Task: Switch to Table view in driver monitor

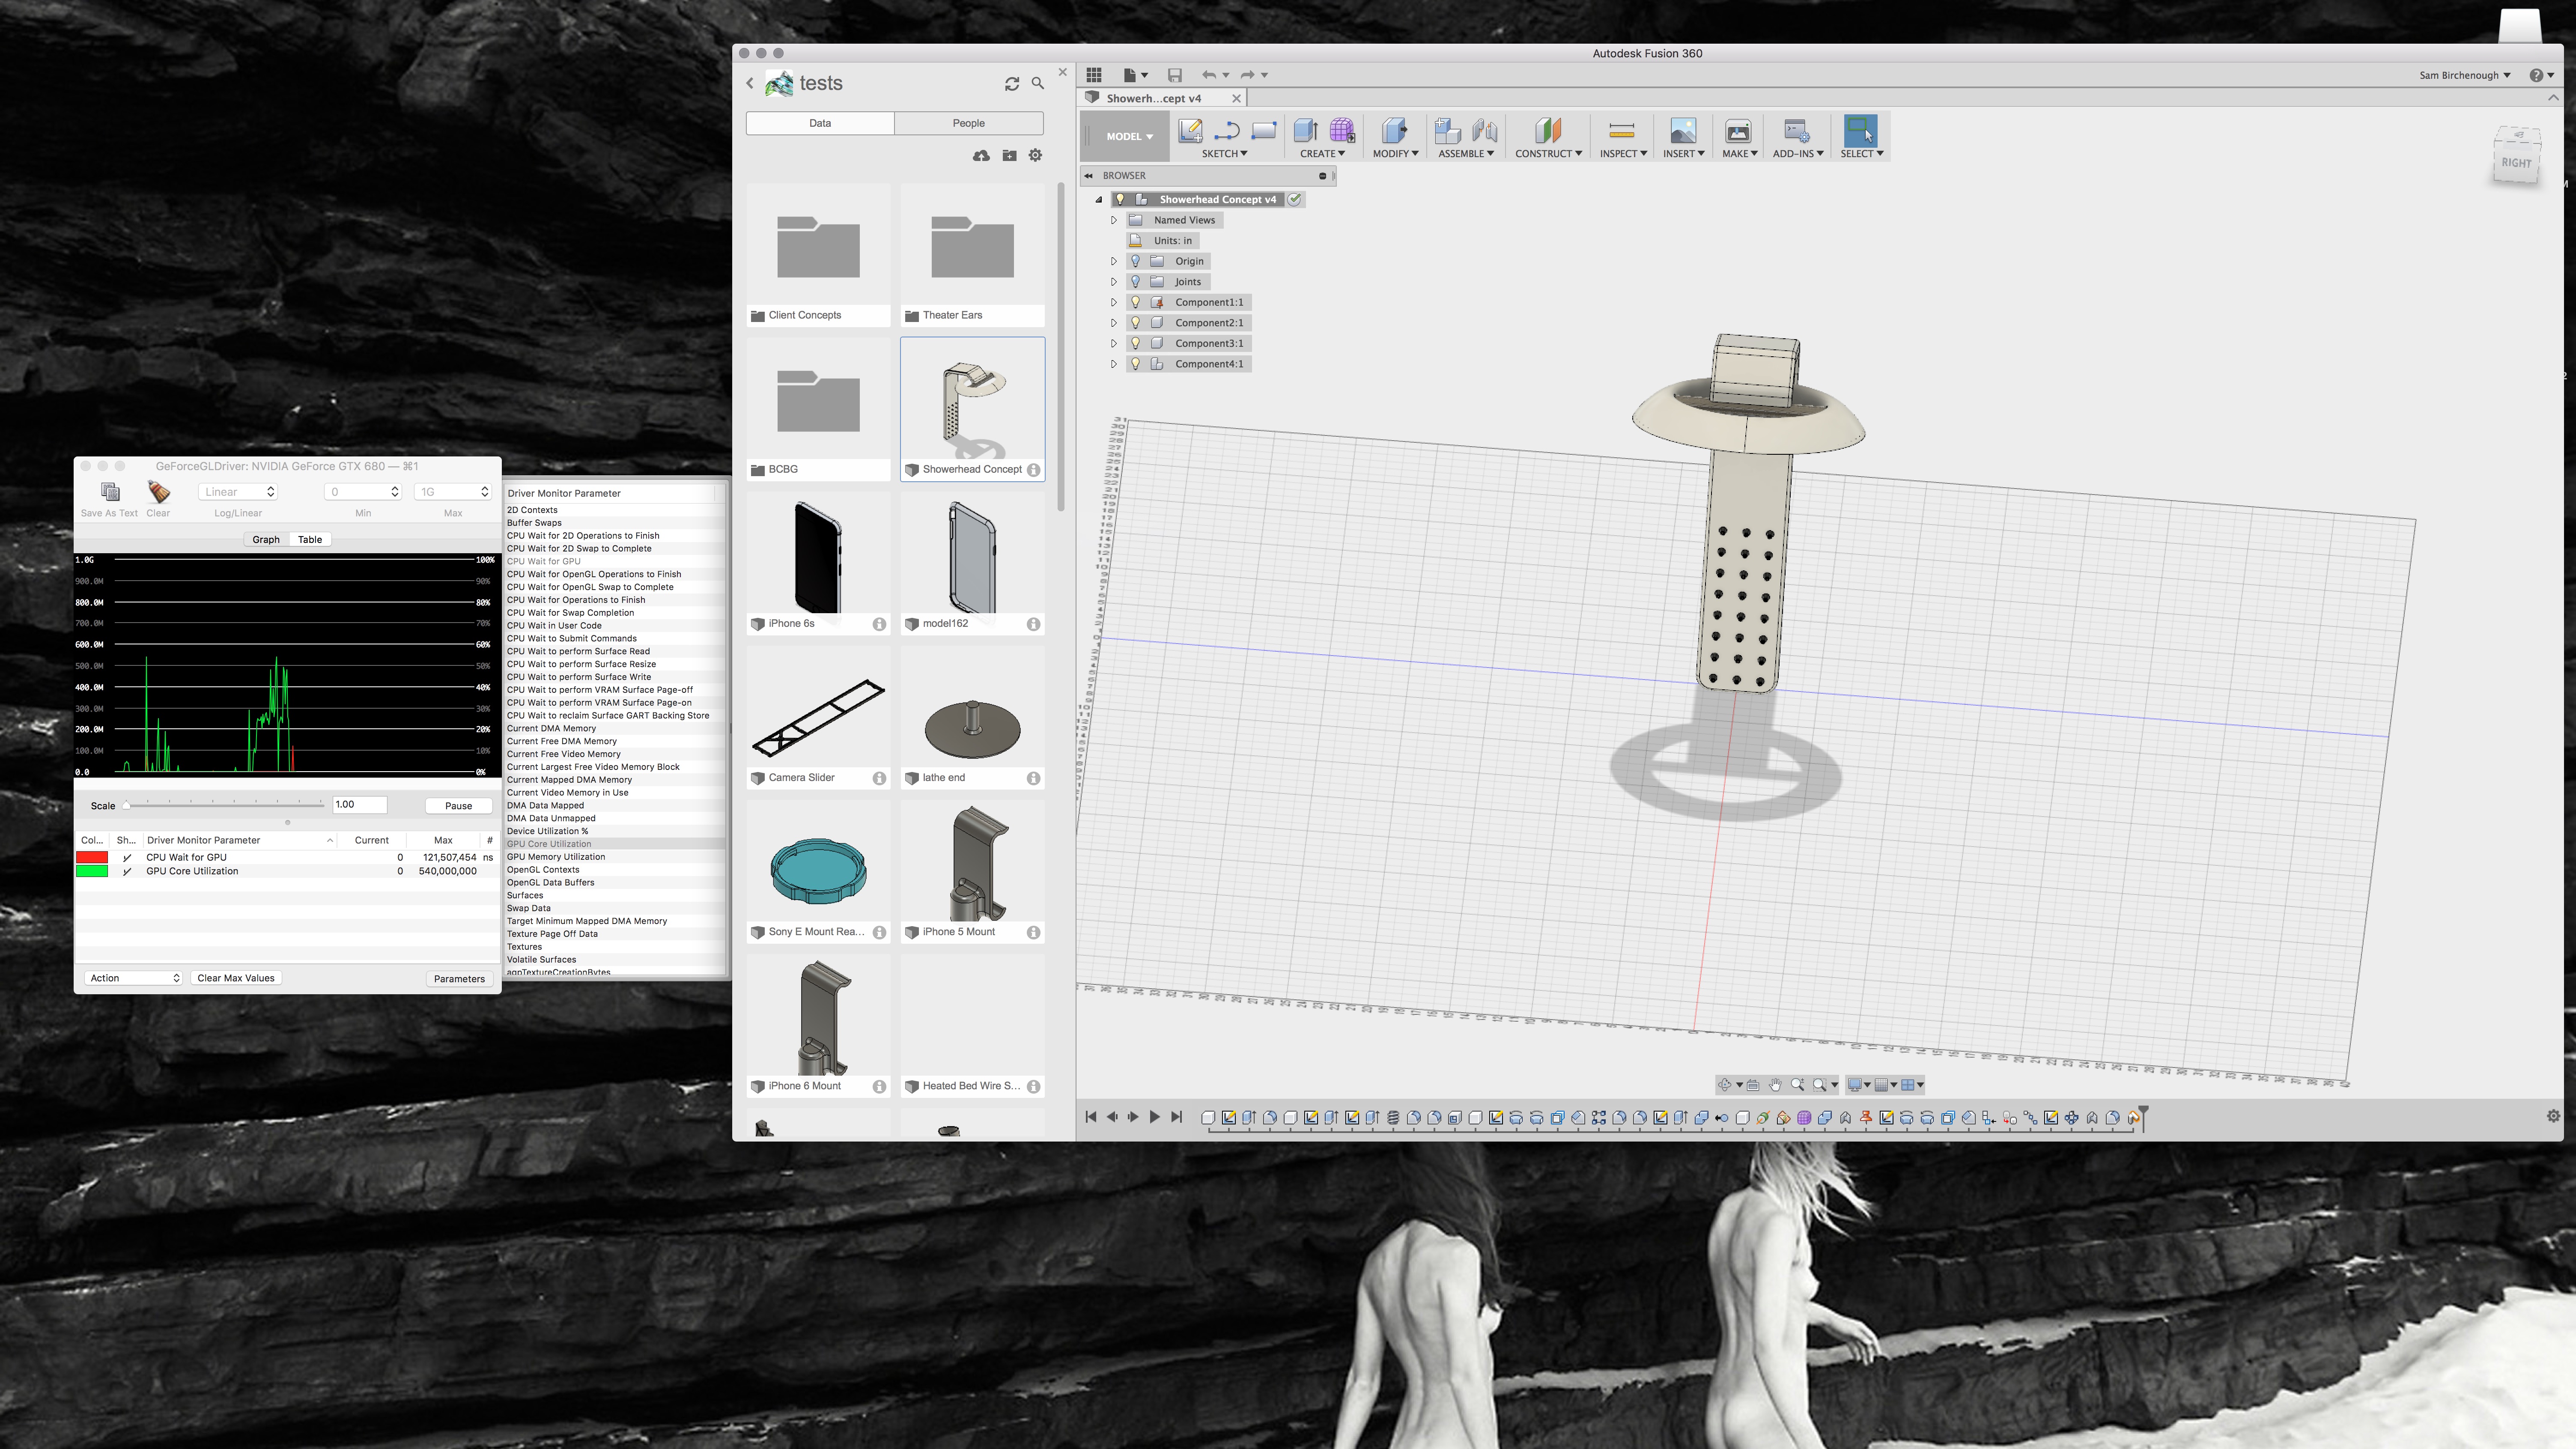Action: pos(310,540)
